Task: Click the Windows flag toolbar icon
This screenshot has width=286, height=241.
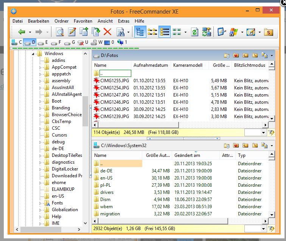Action: pos(234,32)
